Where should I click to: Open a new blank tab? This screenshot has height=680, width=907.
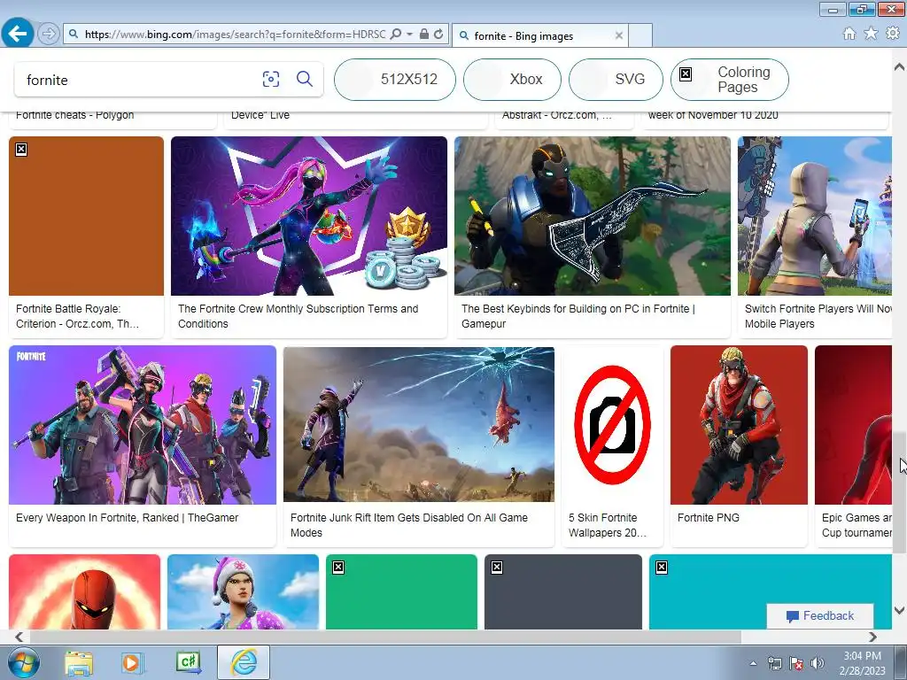click(x=640, y=35)
